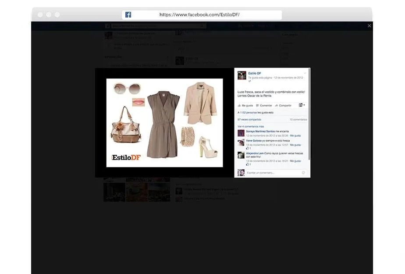Image resolution: width=405 pixels, height=274 pixels.
Task: Open Soraya Martinez Santos's avatar
Action: (241, 133)
